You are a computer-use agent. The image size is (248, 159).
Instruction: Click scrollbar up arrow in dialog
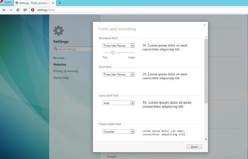click(206, 37)
